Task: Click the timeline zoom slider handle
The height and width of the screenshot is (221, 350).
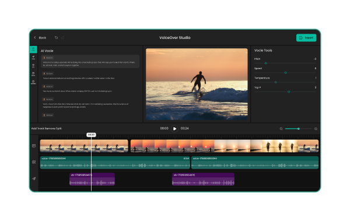Action: click(299, 129)
